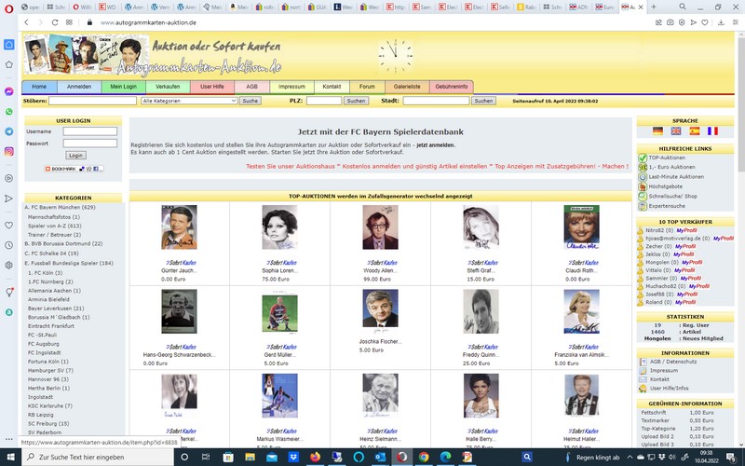Open category Bayer Leverkusen (21)
This screenshot has height=466, width=745.
56,308
